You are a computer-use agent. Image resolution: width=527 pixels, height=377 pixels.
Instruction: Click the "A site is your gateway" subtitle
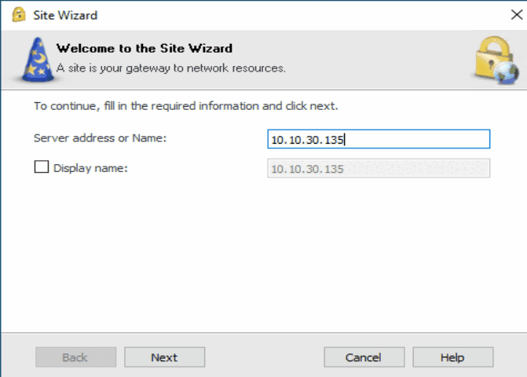click(170, 68)
